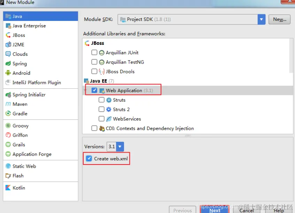This screenshot has width=295, height=213.
Task: Select the Flash icon
Action: point(8,176)
